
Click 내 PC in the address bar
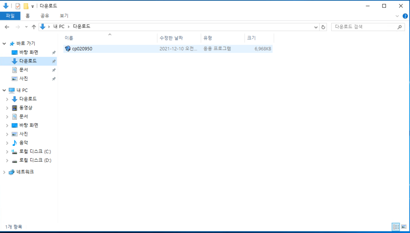pyautogui.click(x=59, y=27)
